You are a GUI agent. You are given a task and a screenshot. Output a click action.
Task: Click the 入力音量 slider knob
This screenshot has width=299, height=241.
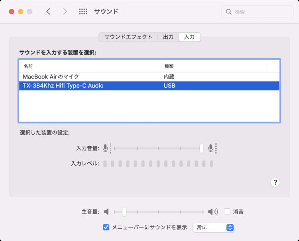pyautogui.click(x=202, y=148)
